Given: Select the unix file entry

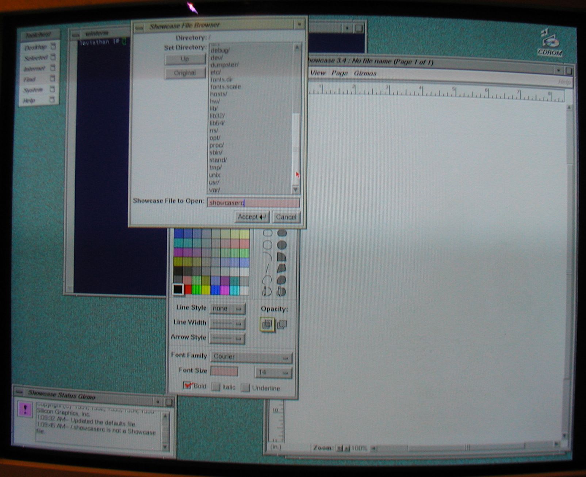Looking at the screenshot, I should pos(215,175).
